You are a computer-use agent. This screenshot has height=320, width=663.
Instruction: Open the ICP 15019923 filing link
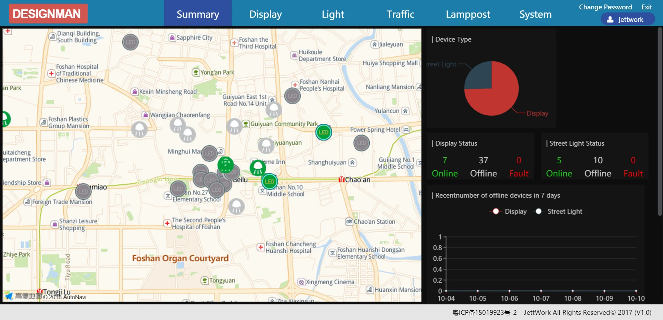[x=485, y=312]
